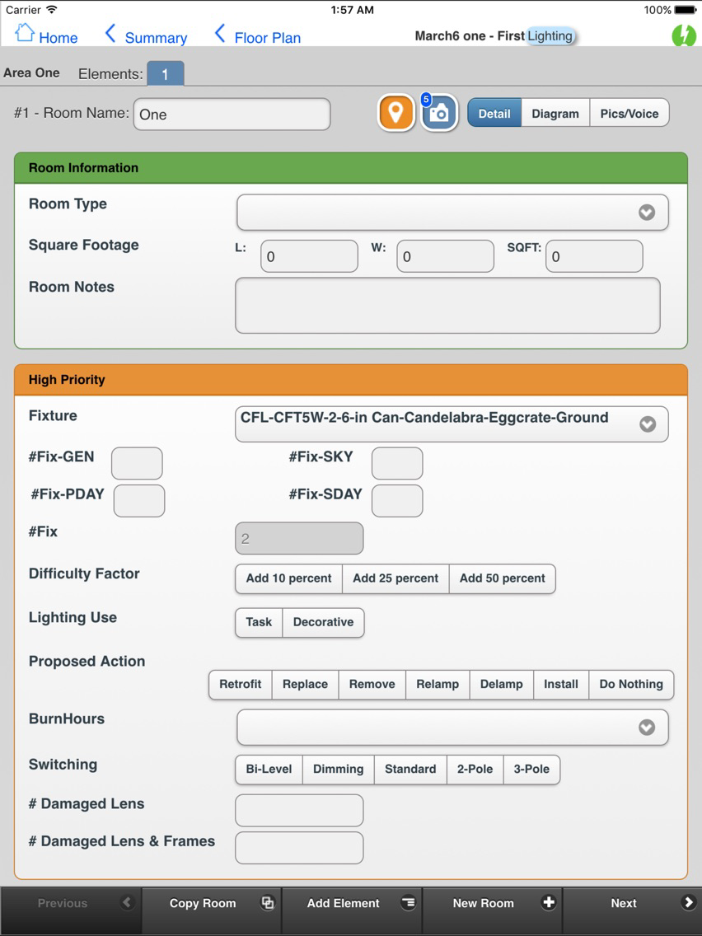Go back to Floor Plan
702x936 pixels.
268,38
